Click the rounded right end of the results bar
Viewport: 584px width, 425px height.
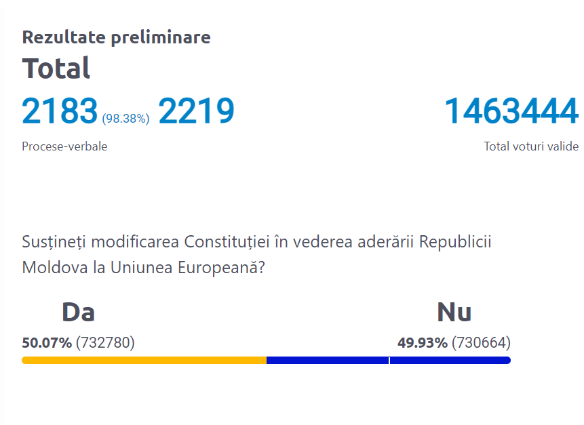(506, 360)
